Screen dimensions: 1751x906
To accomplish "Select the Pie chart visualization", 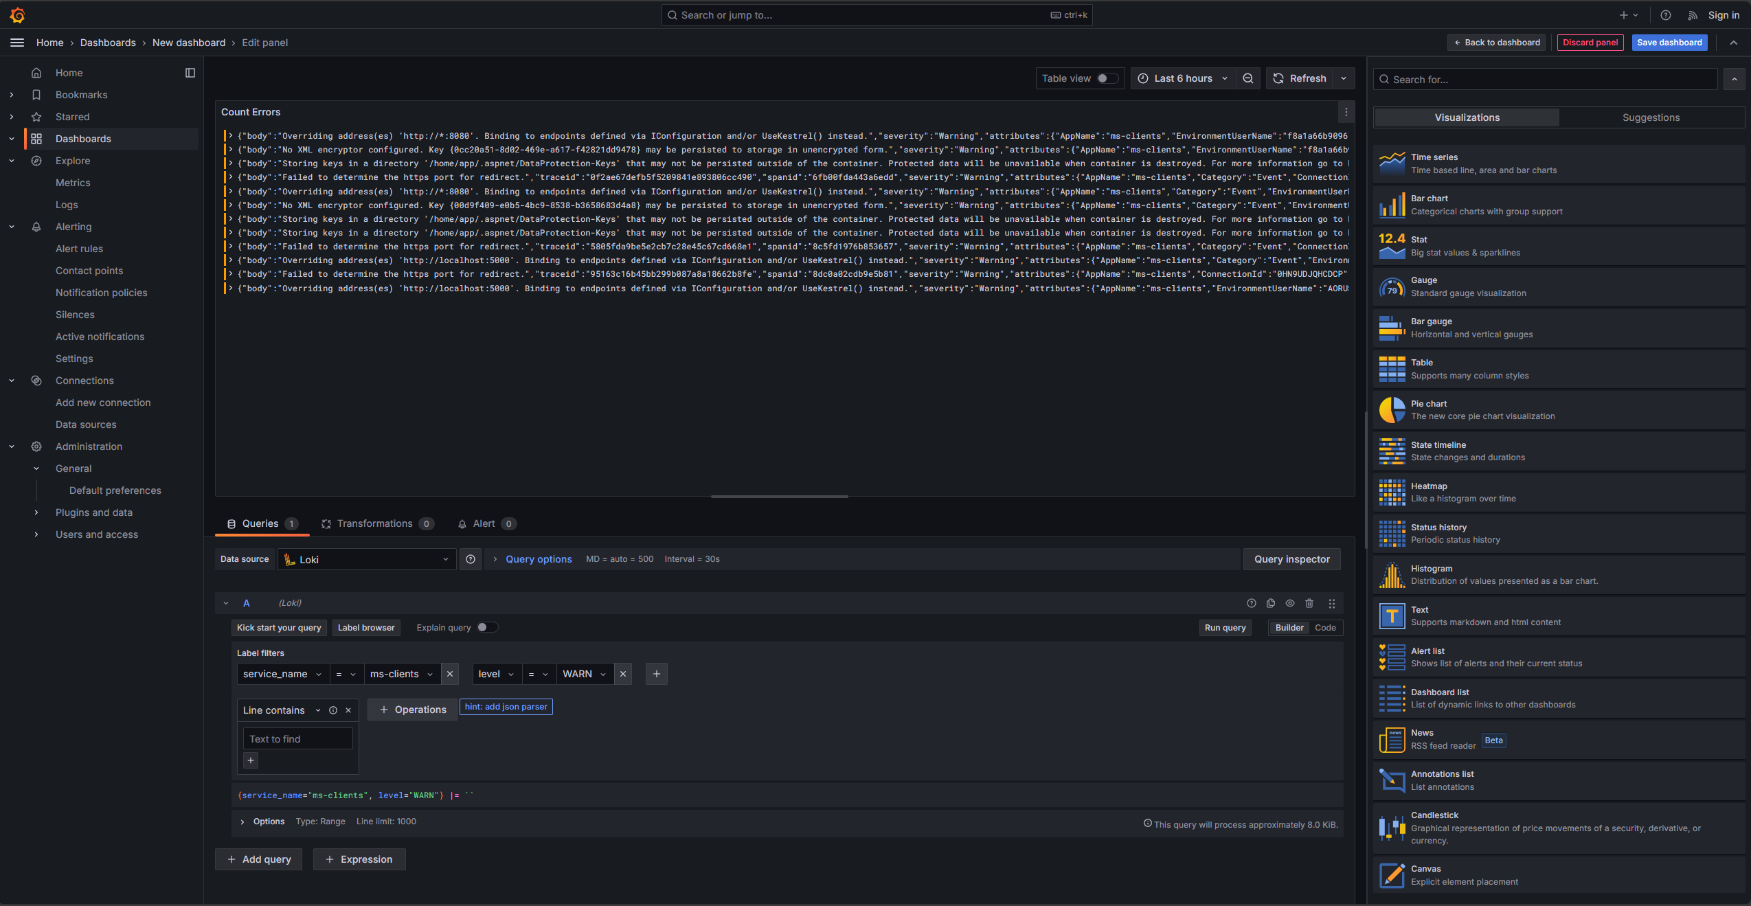I will 1559,410.
